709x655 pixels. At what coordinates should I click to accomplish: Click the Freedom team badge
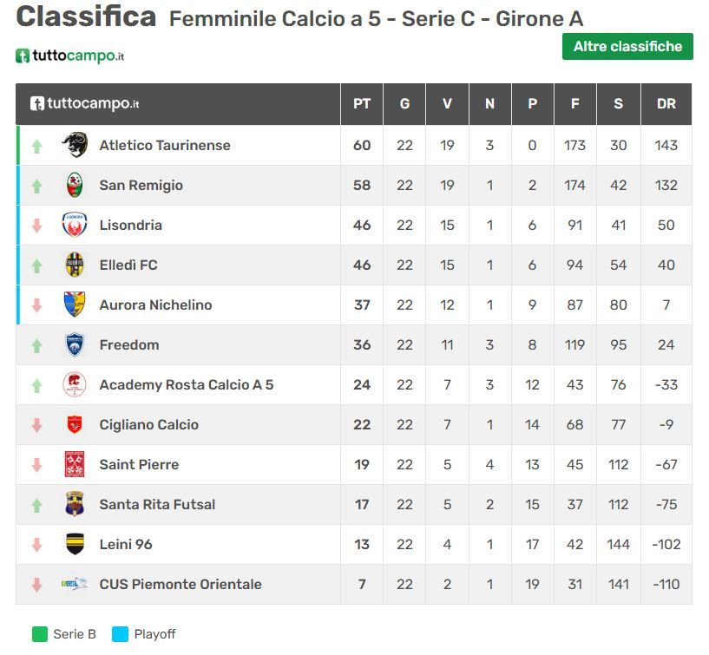75,345
